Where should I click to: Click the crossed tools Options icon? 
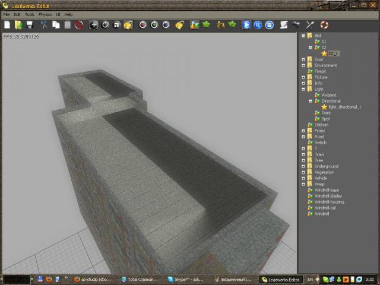[x=310, y=25]
